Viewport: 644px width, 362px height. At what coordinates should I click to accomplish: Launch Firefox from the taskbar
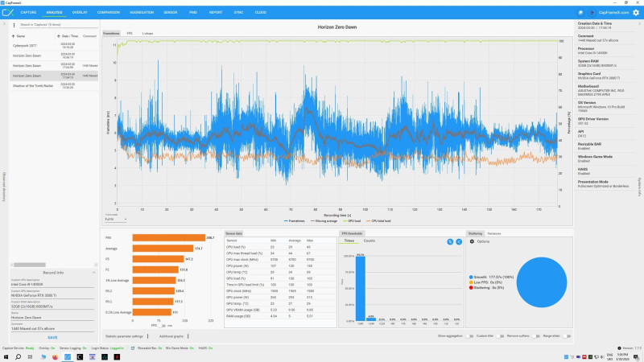tap(55, 357)
